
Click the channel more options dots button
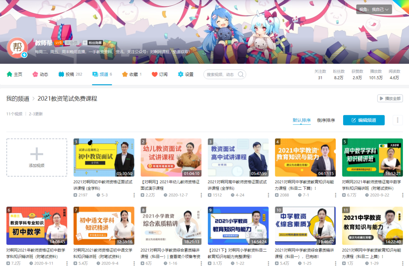click(397, 120)
